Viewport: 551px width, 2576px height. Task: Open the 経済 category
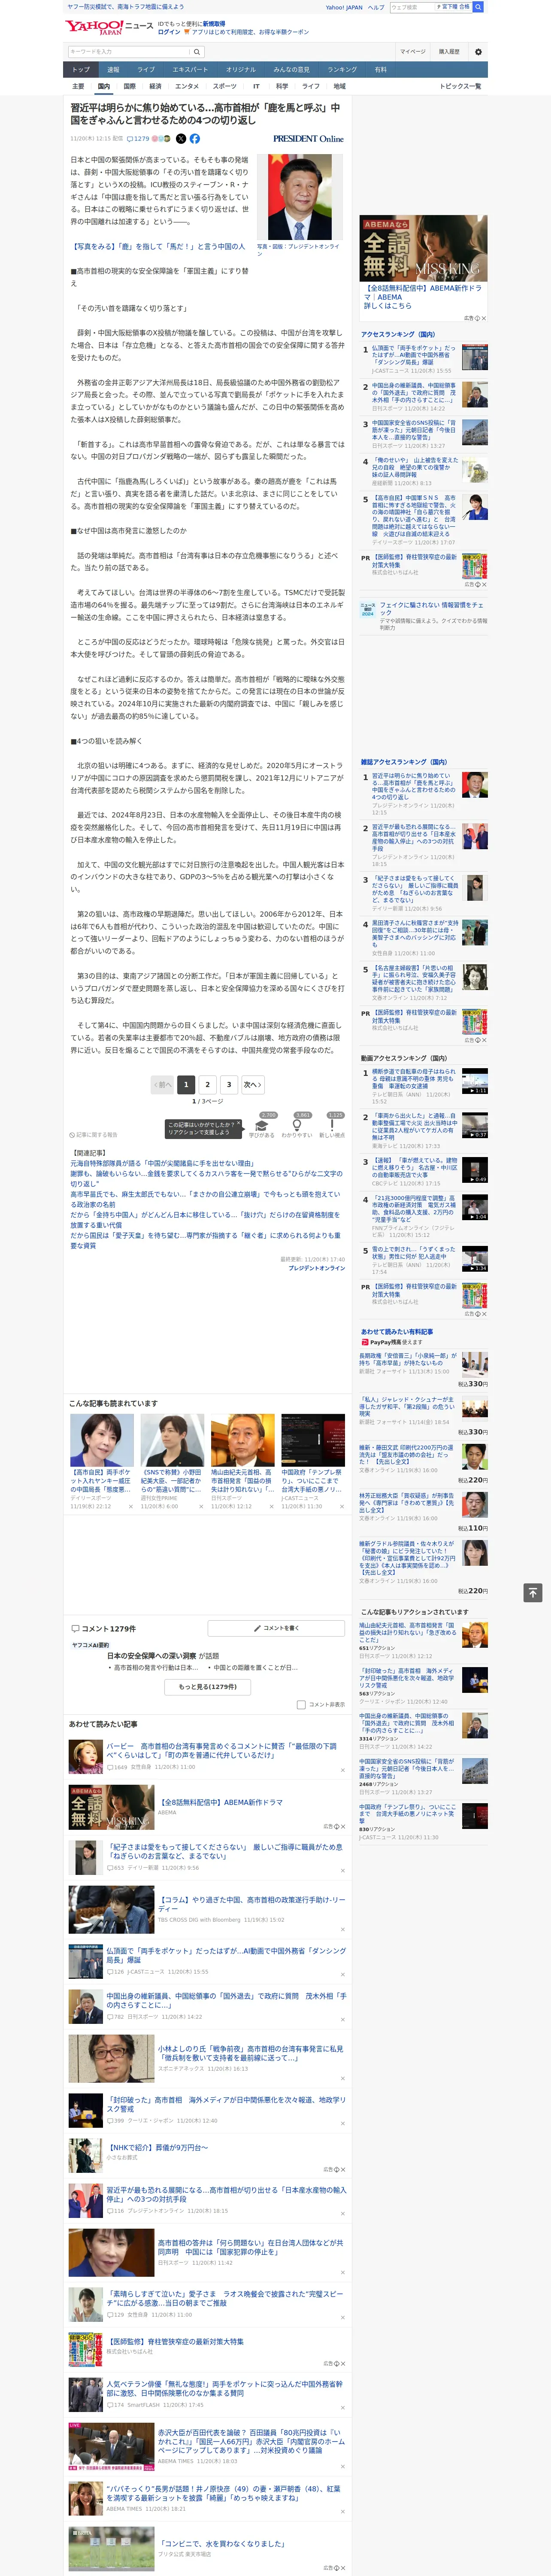coord(155,86)
